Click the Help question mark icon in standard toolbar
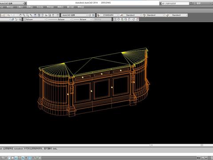Screen dimensions: 213x160 (x=58, y=15)
